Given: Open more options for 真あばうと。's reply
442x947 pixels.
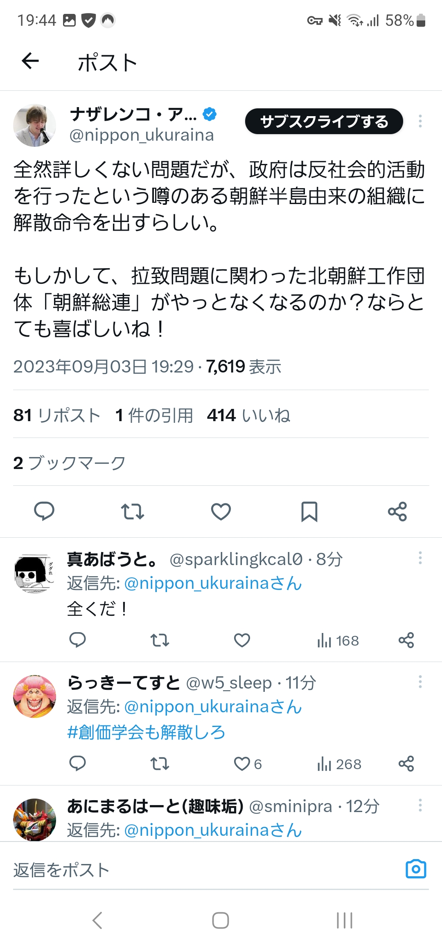Looking at the screenshot, I should (420, 558).
